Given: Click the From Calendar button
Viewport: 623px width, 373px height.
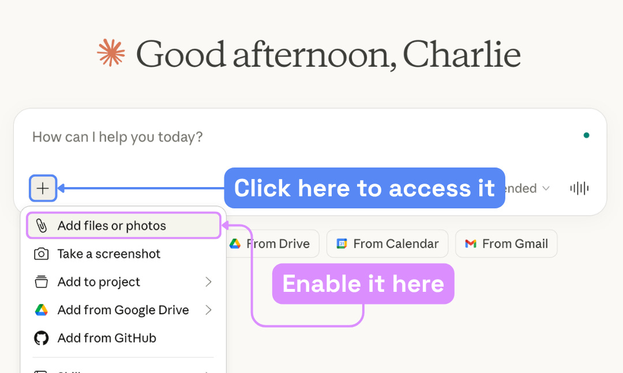Looking at the screenshot, I should click(387, 243).
